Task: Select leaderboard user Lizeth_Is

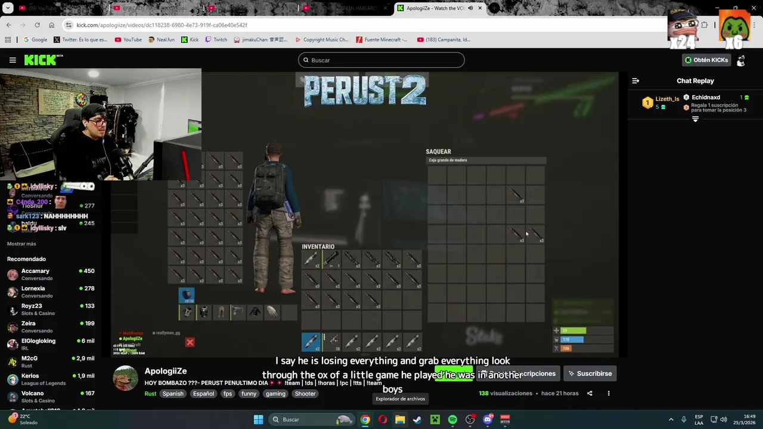Action: tap(667, 99)
